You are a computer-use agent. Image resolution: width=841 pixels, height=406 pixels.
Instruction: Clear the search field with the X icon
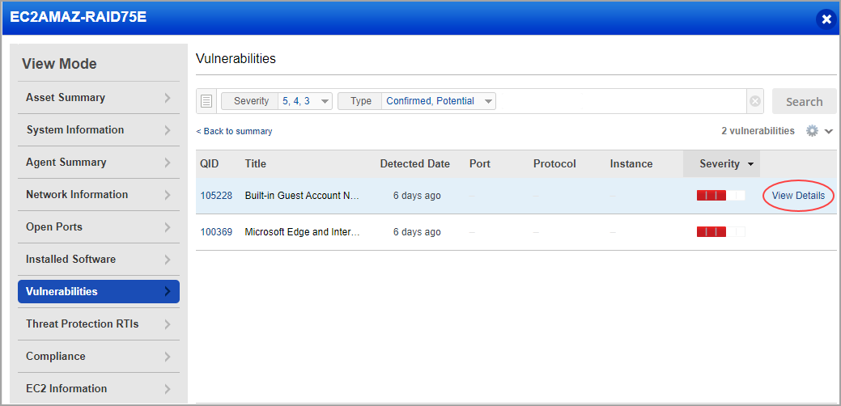click(755, 101)
